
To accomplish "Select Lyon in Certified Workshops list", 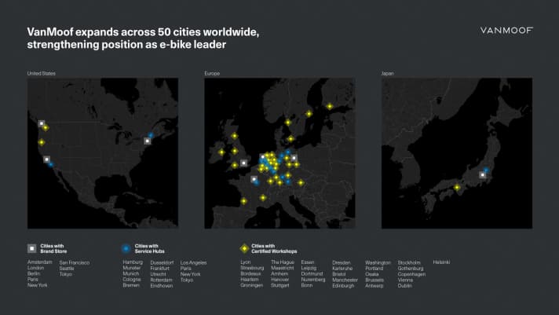I will [x=246, y=262].
